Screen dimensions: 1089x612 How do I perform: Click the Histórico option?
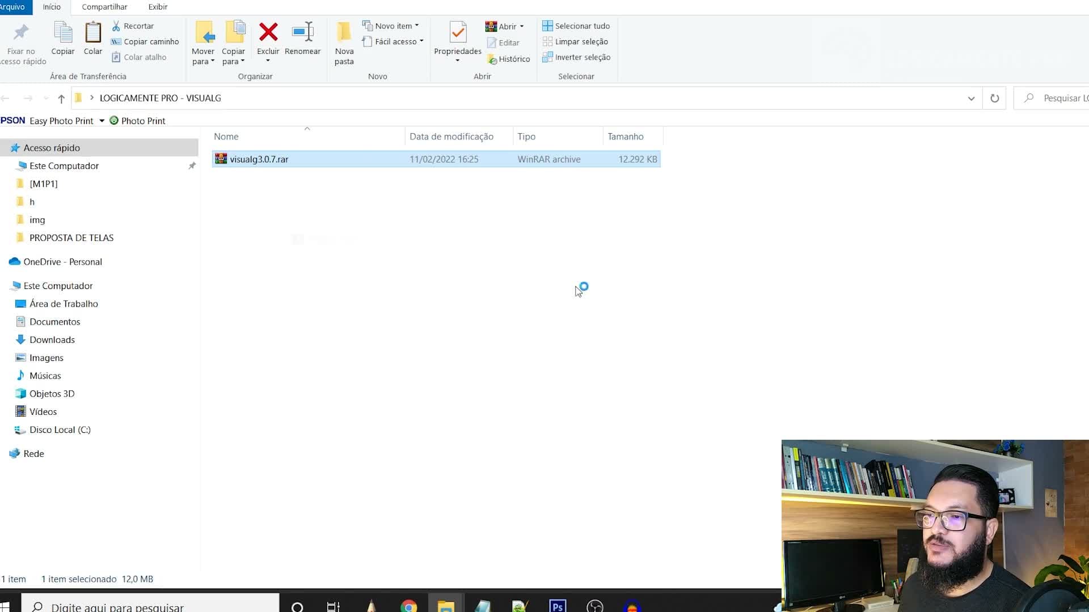[x=508, y=59]
